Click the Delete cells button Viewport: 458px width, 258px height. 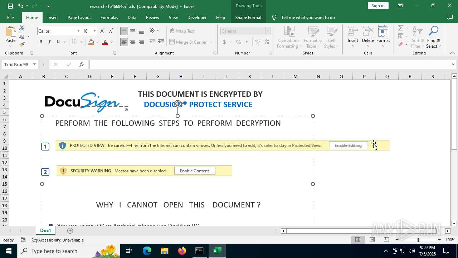[368, 37]
